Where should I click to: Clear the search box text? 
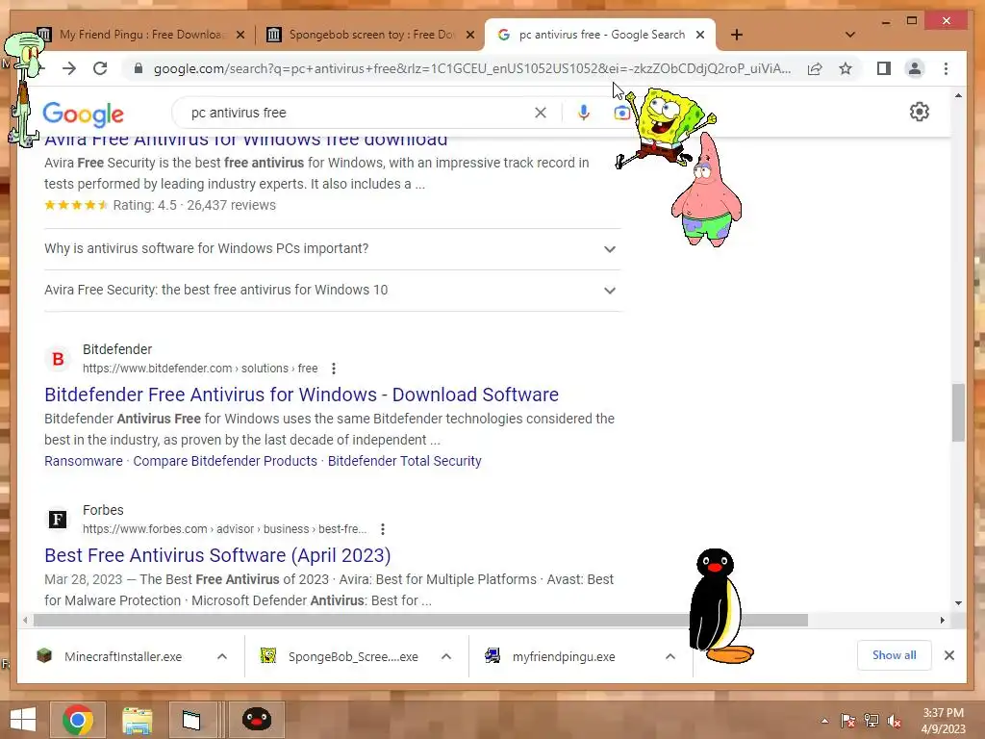coord(541,113)
